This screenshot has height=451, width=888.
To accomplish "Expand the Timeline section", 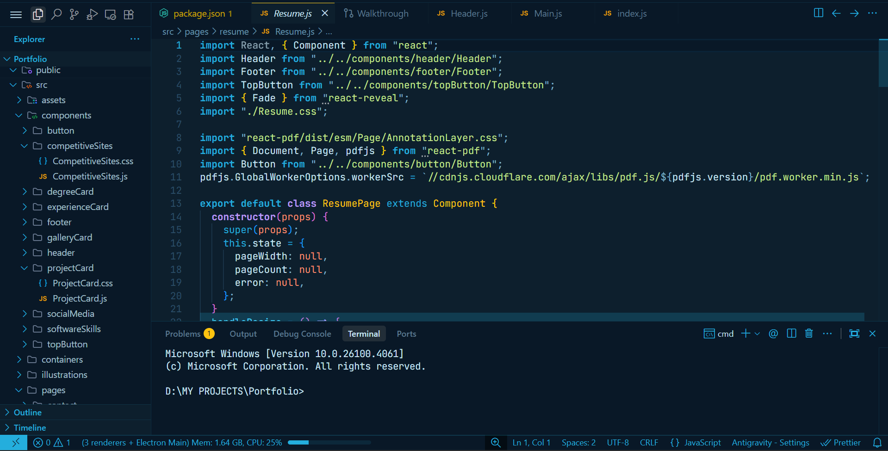I will tap(75, 427).
